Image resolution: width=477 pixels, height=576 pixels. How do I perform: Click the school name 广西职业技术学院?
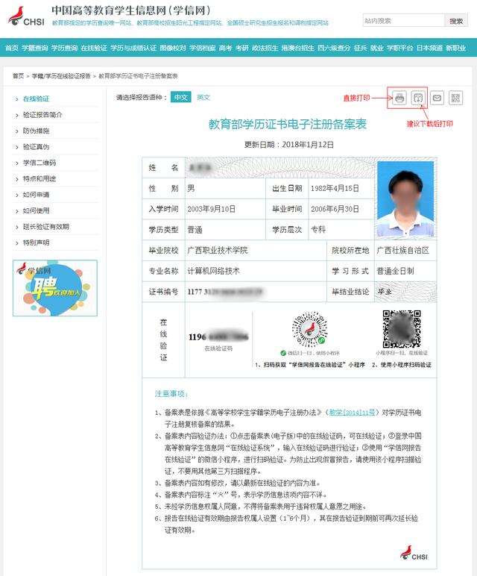(x=218, y=251)
